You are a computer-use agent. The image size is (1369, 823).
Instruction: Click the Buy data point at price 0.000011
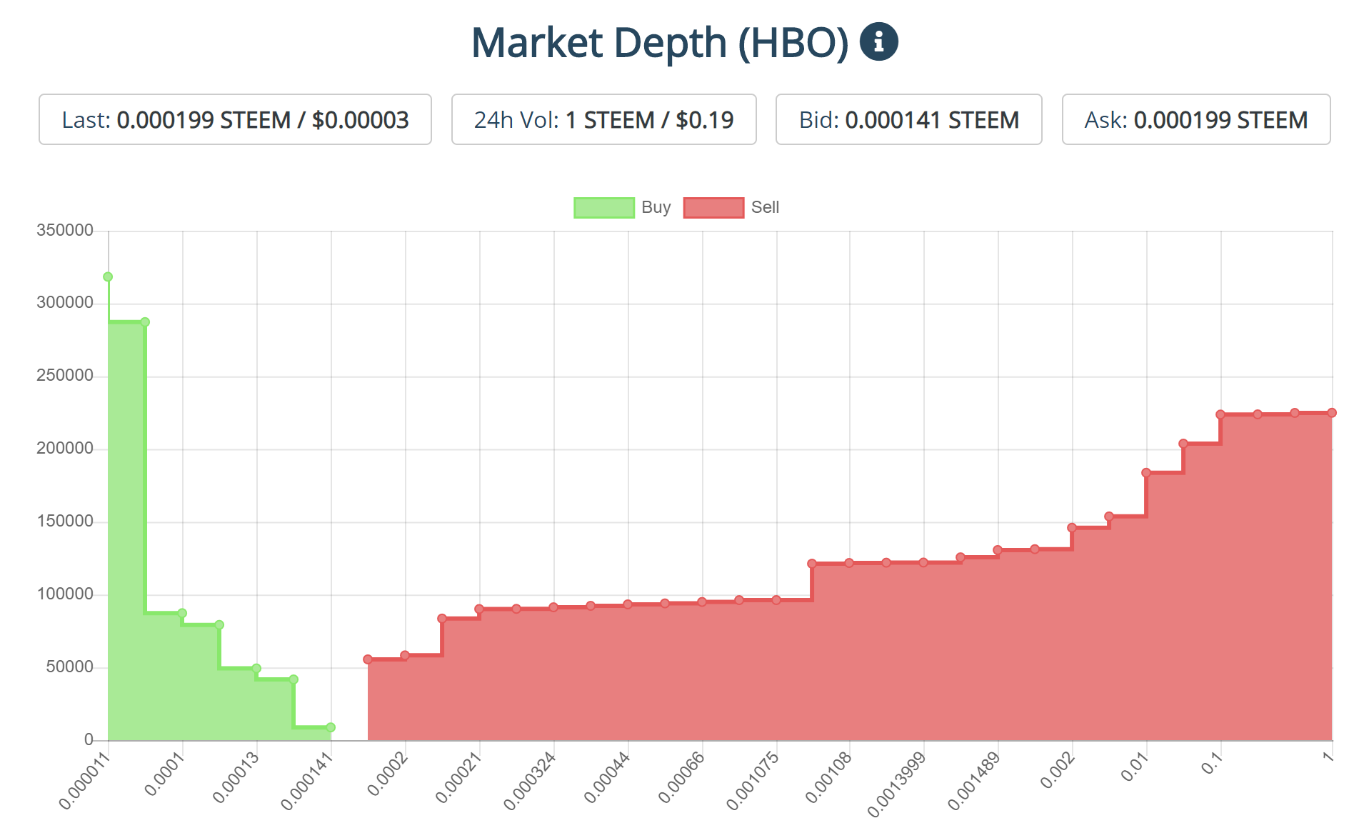tap(108, 276)
